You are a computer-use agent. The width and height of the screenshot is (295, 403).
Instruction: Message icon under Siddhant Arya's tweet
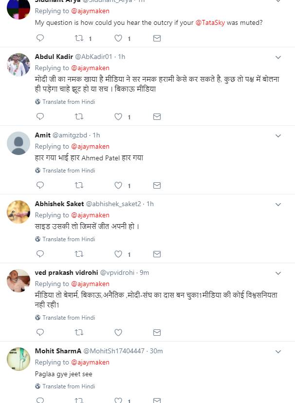[157, 38]
